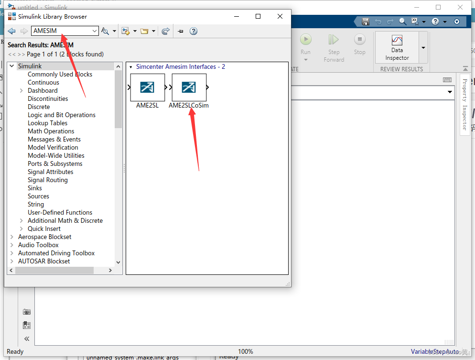Open the folder icon dropdown arrow

pos(153,31)
